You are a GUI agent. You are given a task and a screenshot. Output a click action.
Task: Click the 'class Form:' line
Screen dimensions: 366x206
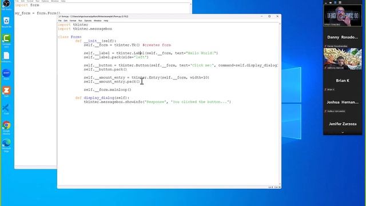70,37
